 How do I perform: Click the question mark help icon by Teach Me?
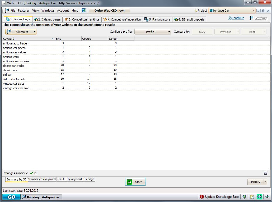point(230,18)
